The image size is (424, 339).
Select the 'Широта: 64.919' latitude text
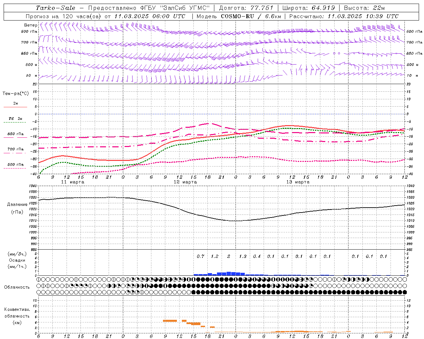click(308, 8)
